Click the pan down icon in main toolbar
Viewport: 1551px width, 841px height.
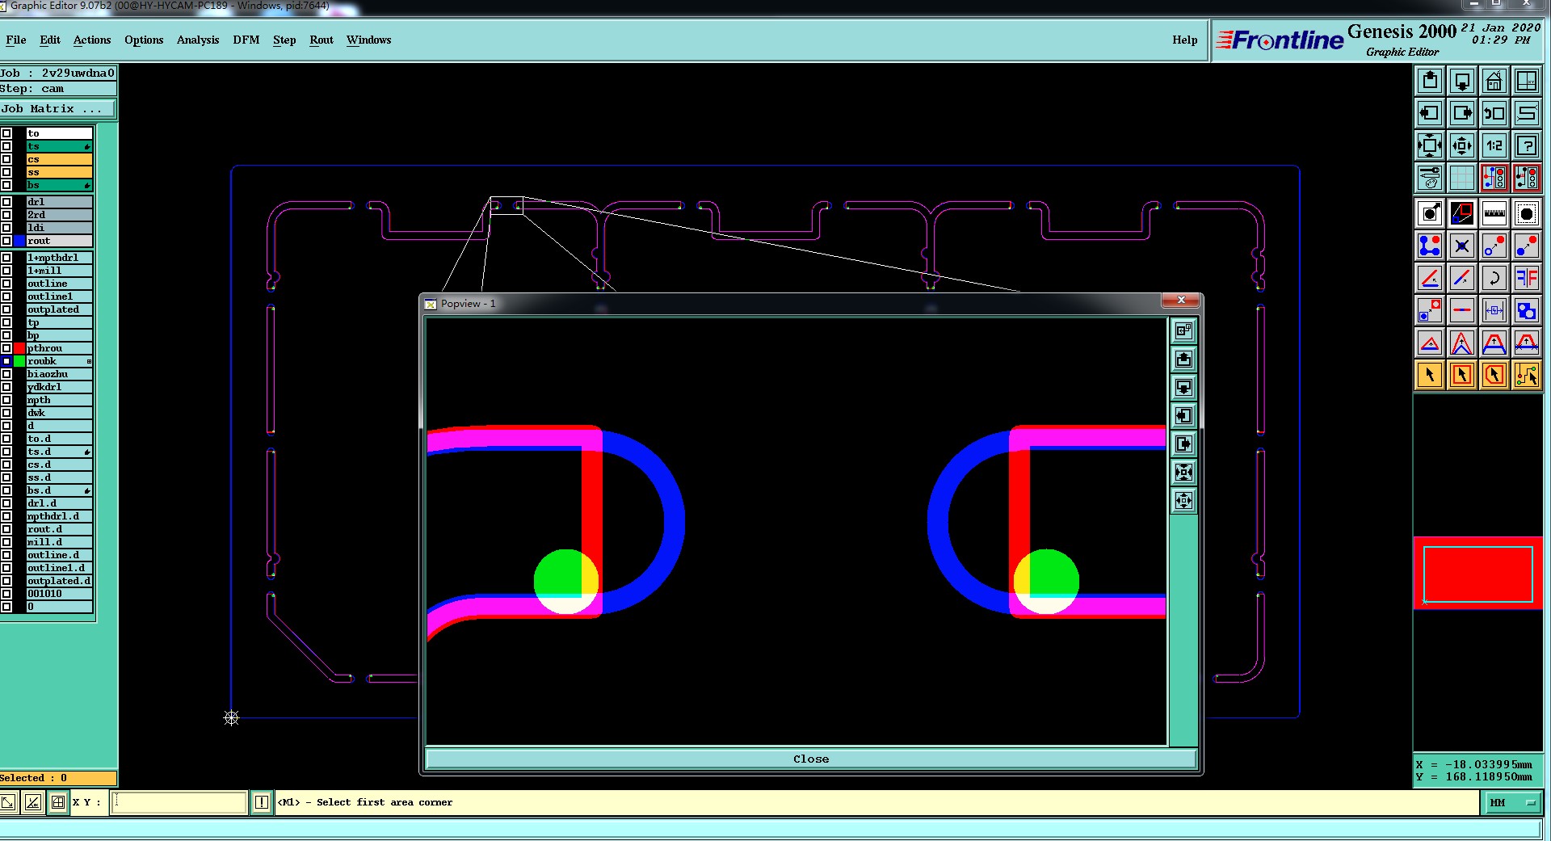pos(1462,81)
